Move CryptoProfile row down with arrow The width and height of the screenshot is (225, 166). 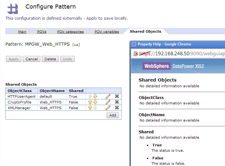95,102
